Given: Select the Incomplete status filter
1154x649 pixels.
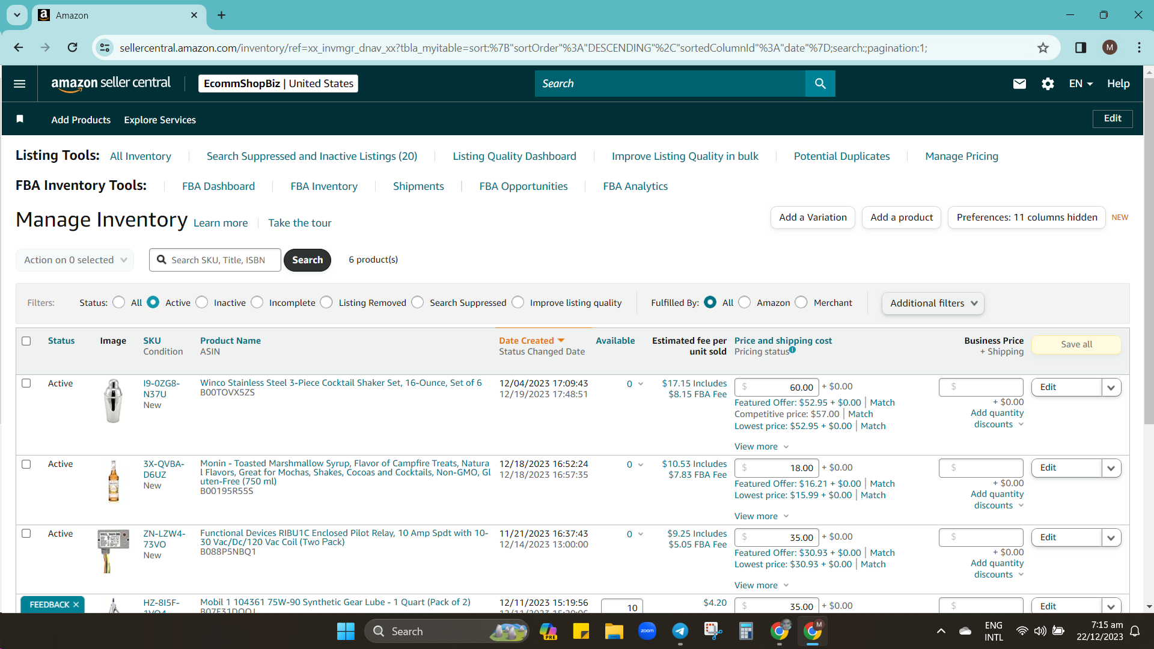Looking at the screenshot, I should [x=257, y=302].
